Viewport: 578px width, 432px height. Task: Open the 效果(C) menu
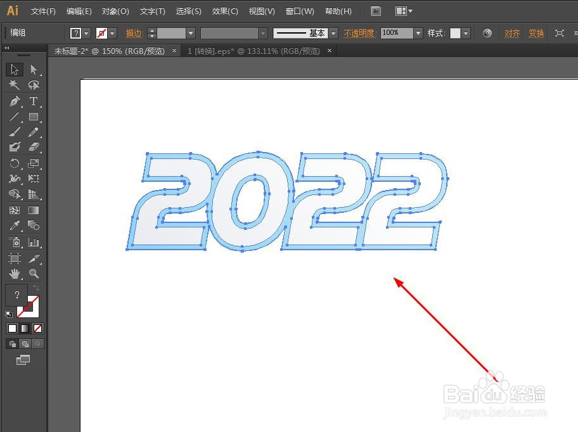(x=225, y=11)
